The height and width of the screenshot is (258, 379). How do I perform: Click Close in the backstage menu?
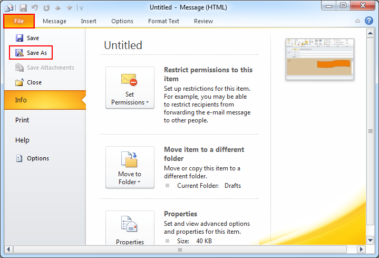[x=28, y=82]
